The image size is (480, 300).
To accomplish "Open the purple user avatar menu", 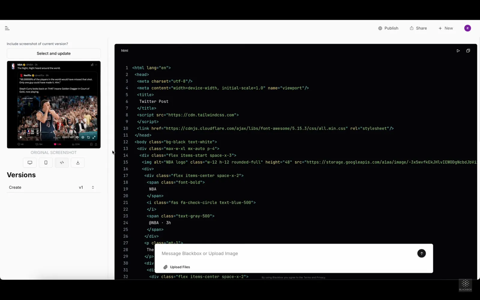I will 467,28.
